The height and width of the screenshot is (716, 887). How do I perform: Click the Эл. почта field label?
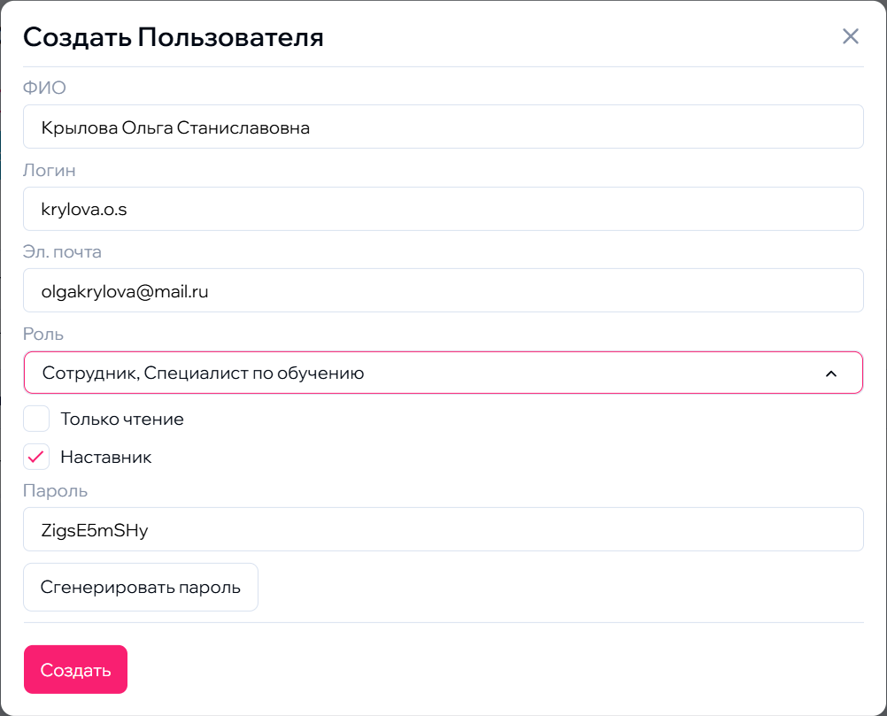click(62, 251)
